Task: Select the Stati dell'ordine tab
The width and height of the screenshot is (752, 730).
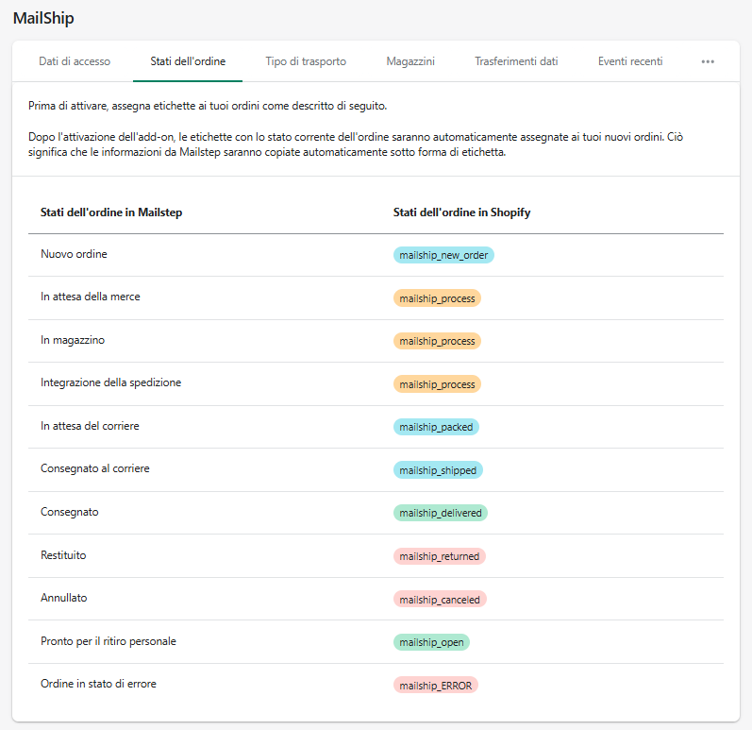Action: (188, 61)
